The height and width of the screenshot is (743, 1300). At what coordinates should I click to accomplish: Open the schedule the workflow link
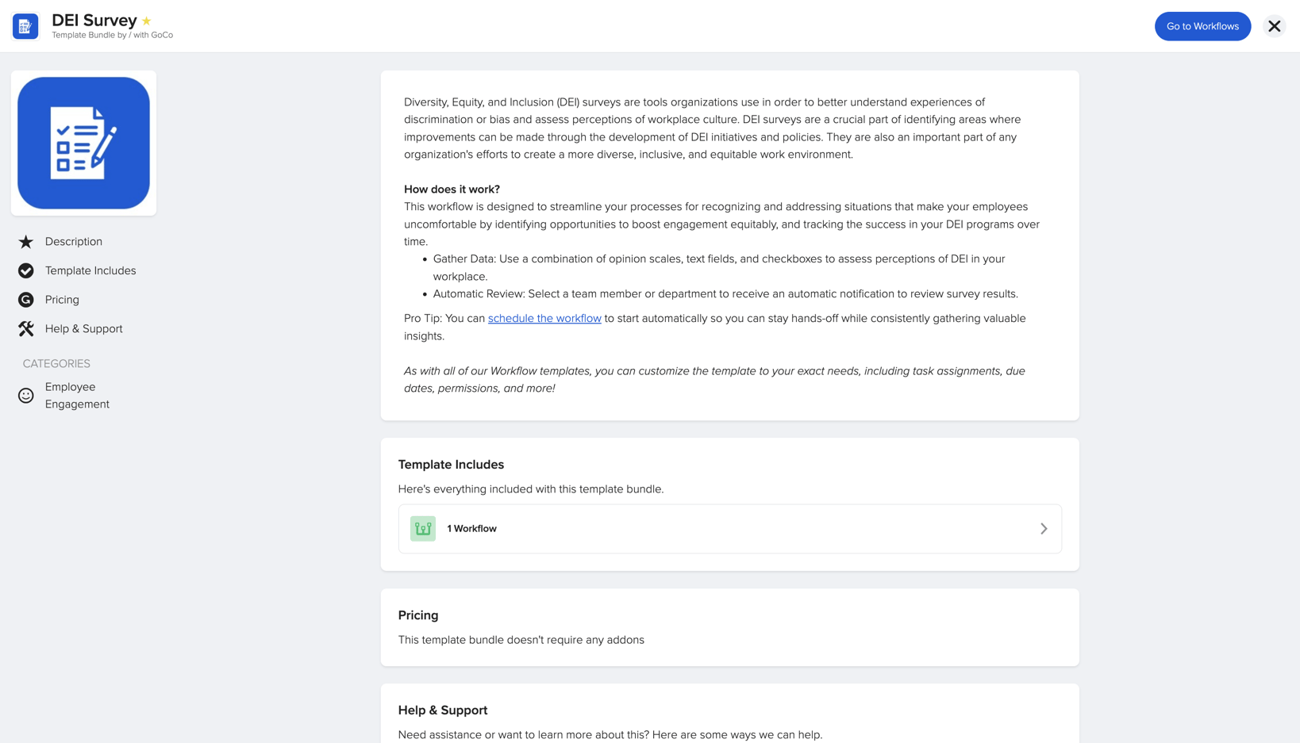tap(544, 318)
